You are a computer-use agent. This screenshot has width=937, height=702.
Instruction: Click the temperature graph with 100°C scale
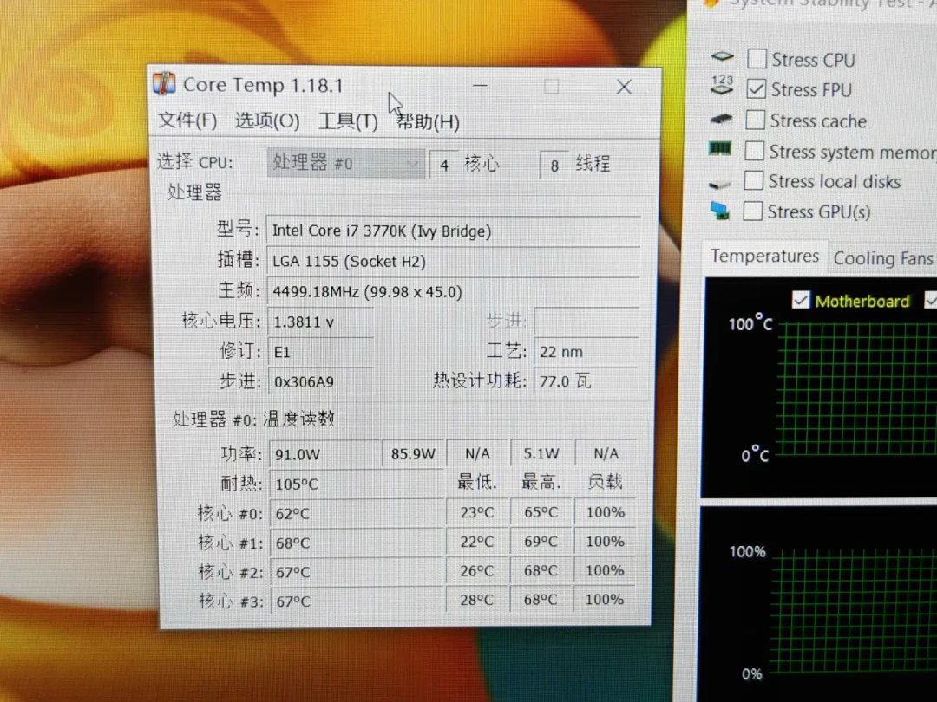point(820,387)
